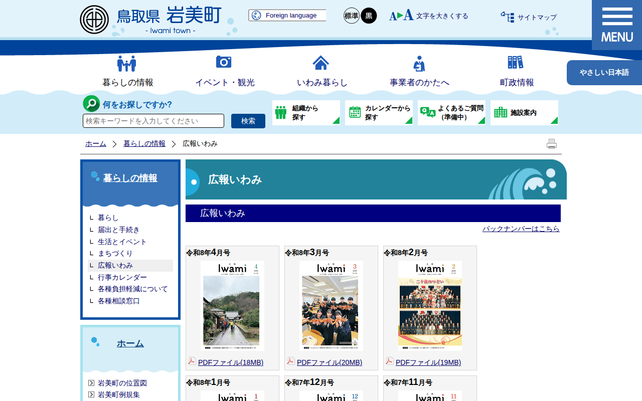The width and height of the screenshot is (642, 401).
Task: Select the 標準 standard color mode
Action: [x=352, y=16]
